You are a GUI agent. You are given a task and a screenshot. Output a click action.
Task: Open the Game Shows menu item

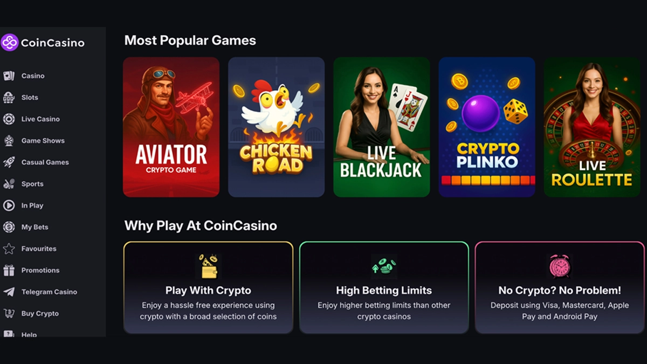[x=43, y=141]
